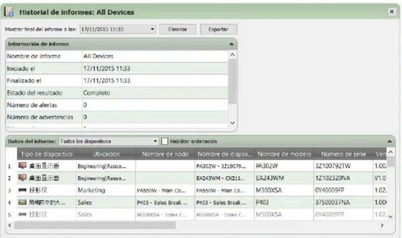Collapse the Información de informe panel
This screenshot has width=402, height=238.
[231, 44]
